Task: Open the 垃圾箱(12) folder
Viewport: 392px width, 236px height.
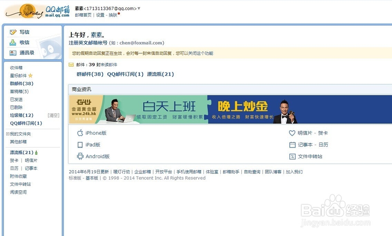Action: pos(22,115)
